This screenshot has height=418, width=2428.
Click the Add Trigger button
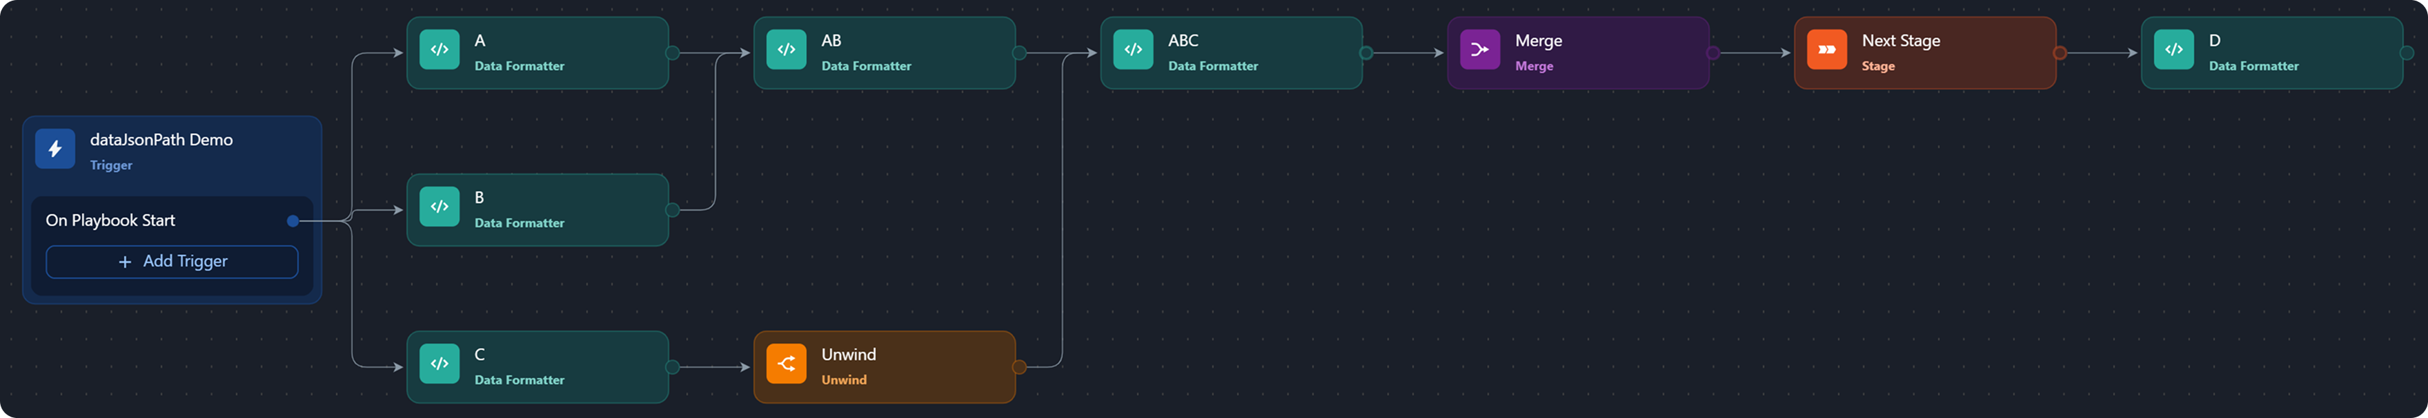click(x=172, y=262)
